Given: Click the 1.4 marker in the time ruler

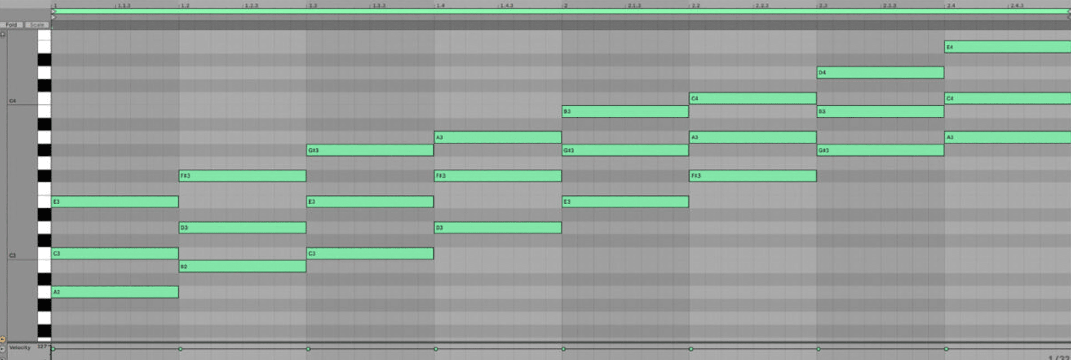Looking at the screenshot, I should coord(440,5).
